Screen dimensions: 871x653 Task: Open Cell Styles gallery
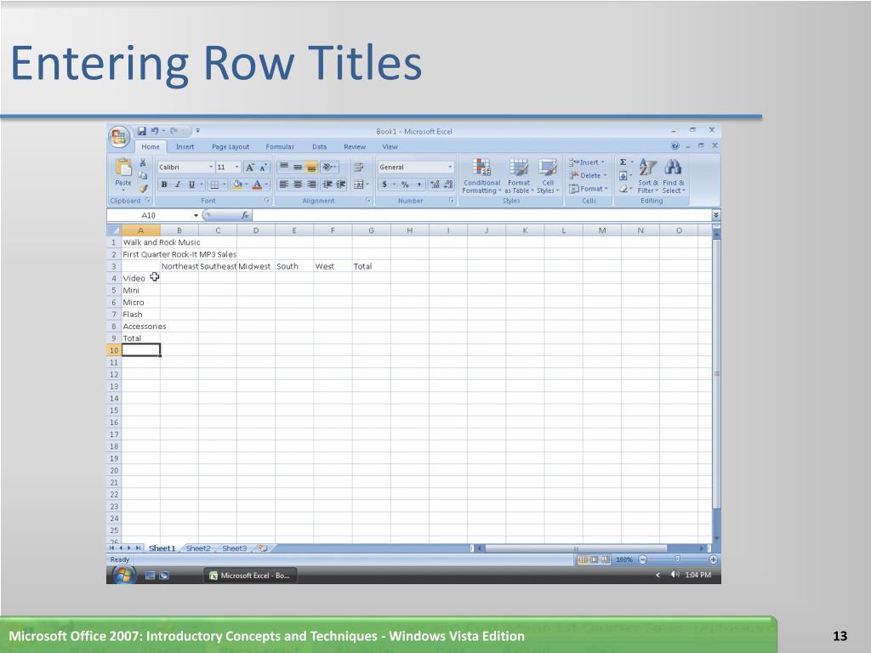tap(548, 175)
